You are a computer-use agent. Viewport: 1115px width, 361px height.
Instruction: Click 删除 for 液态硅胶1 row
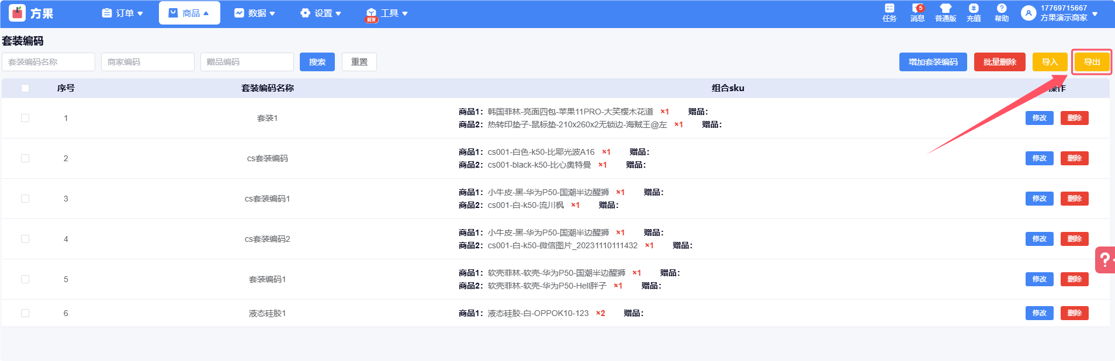1075,313
